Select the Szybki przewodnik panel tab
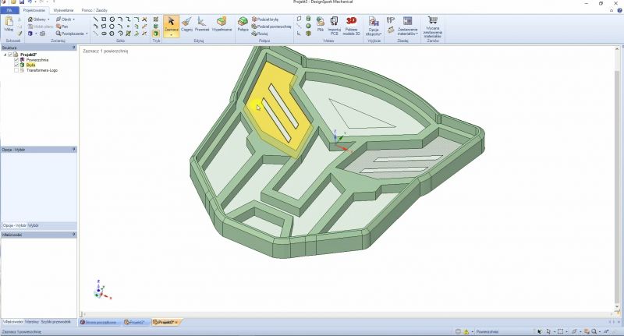 [55, 321]
